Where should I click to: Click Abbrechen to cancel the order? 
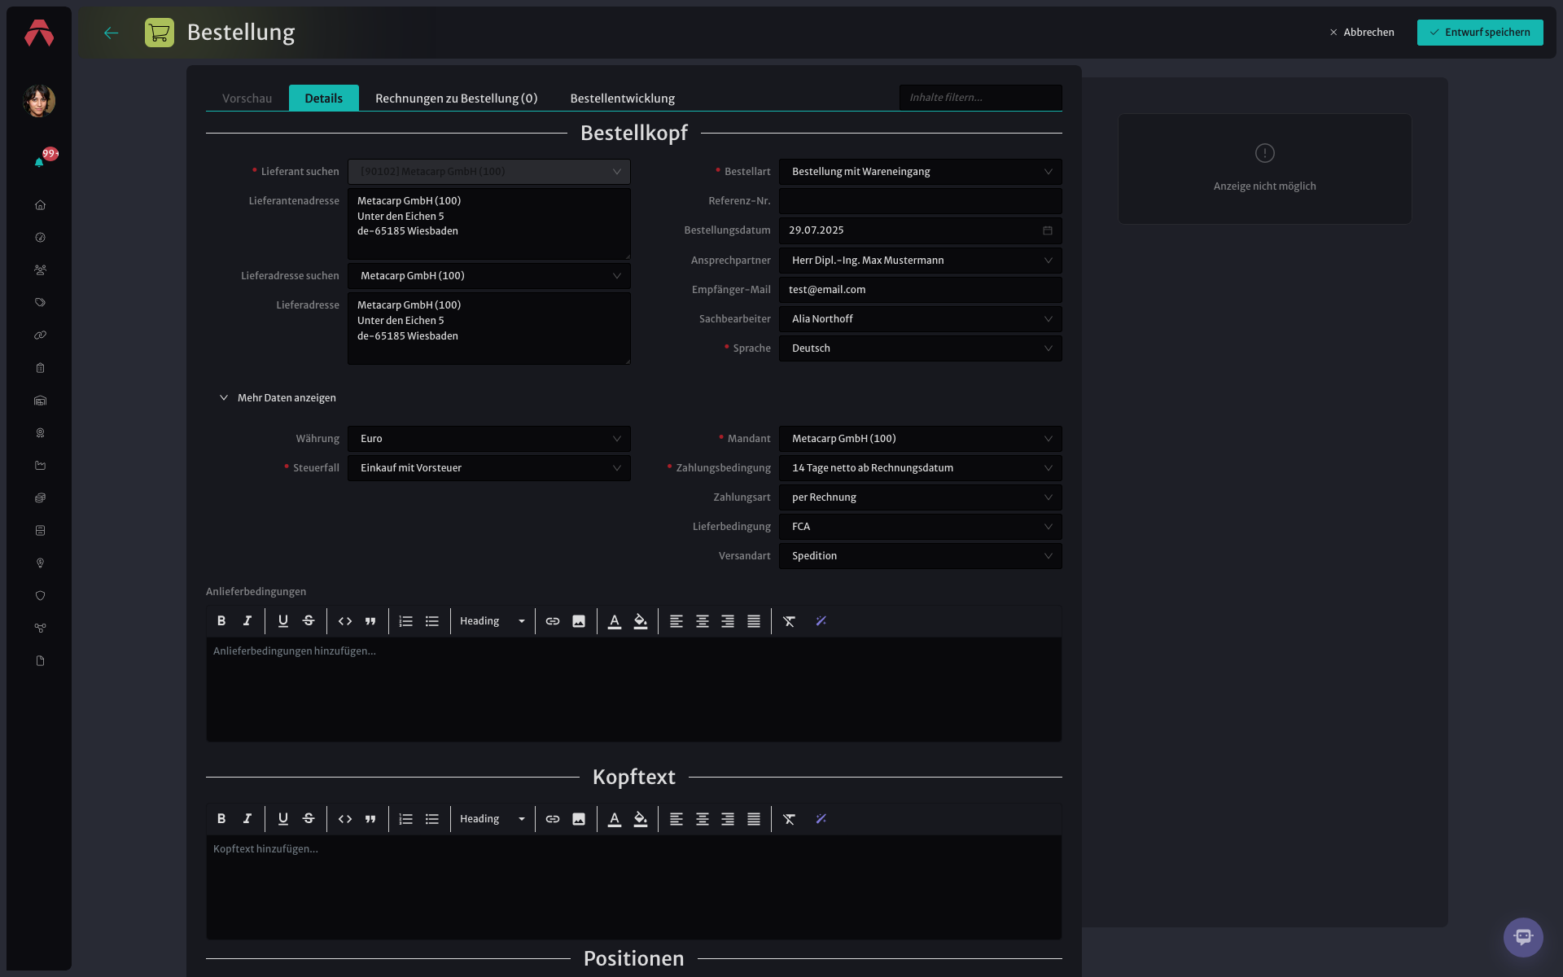tap(1362, 33)
